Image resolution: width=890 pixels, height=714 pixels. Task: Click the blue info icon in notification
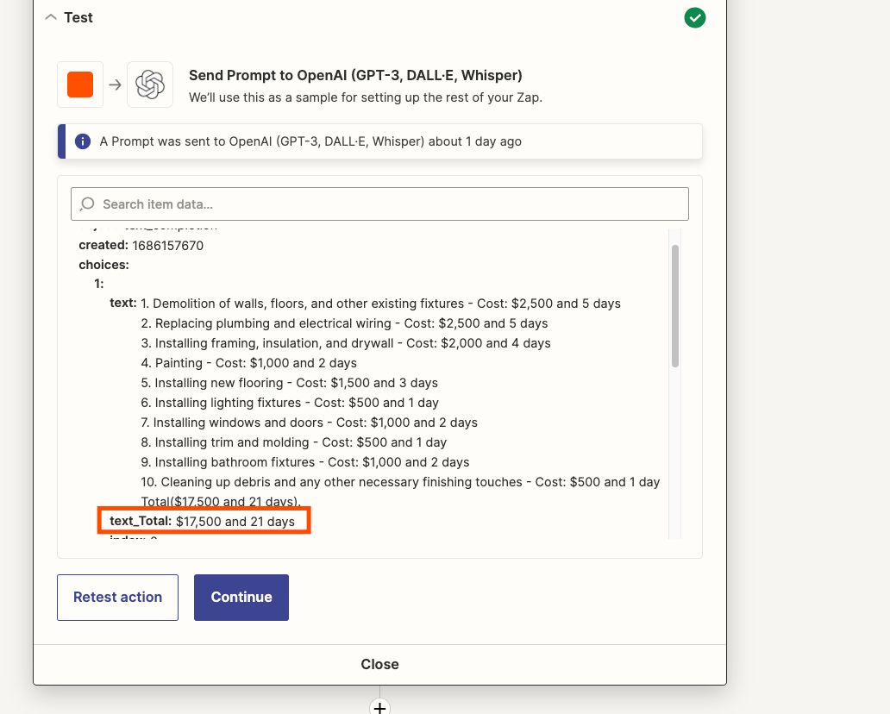(83, 141)
